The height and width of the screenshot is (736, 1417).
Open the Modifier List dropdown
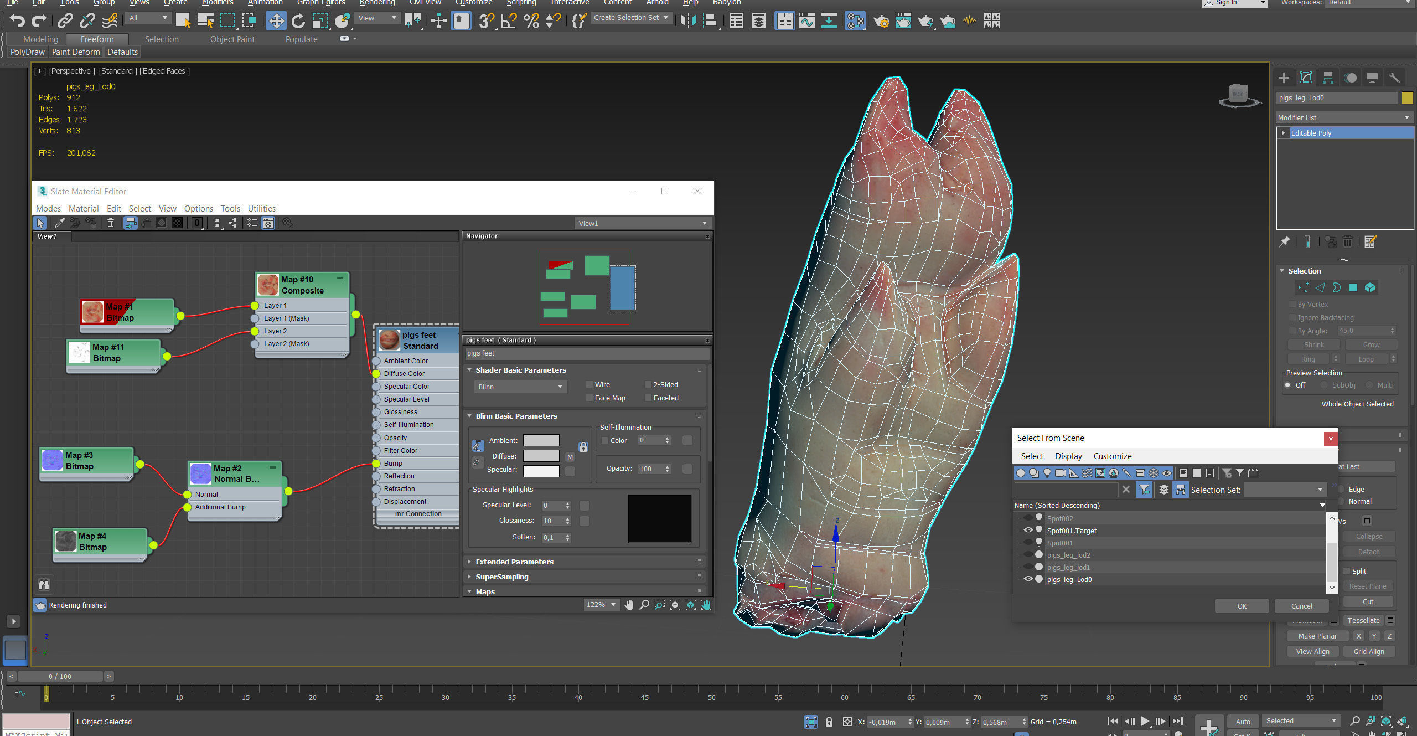(x=1344, y=117)
